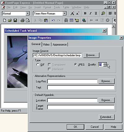Create a hyperlink with the globe icon

[84, 20]
